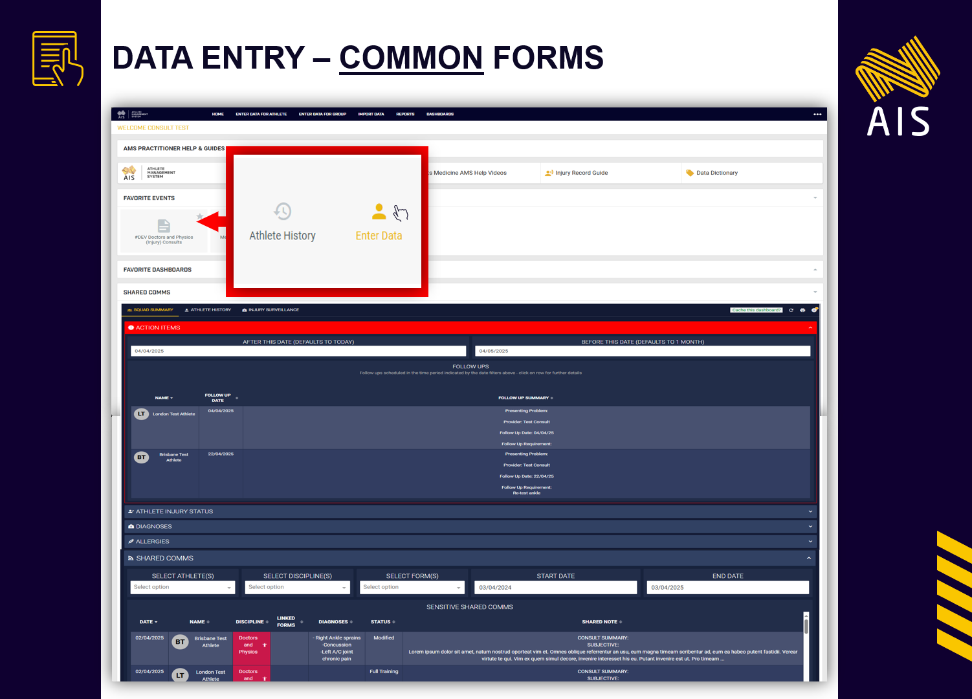Viewport: 972px width, 699px height.
Task: Click the document icon of the Doctors and Physios event
Action: [164, 225]
